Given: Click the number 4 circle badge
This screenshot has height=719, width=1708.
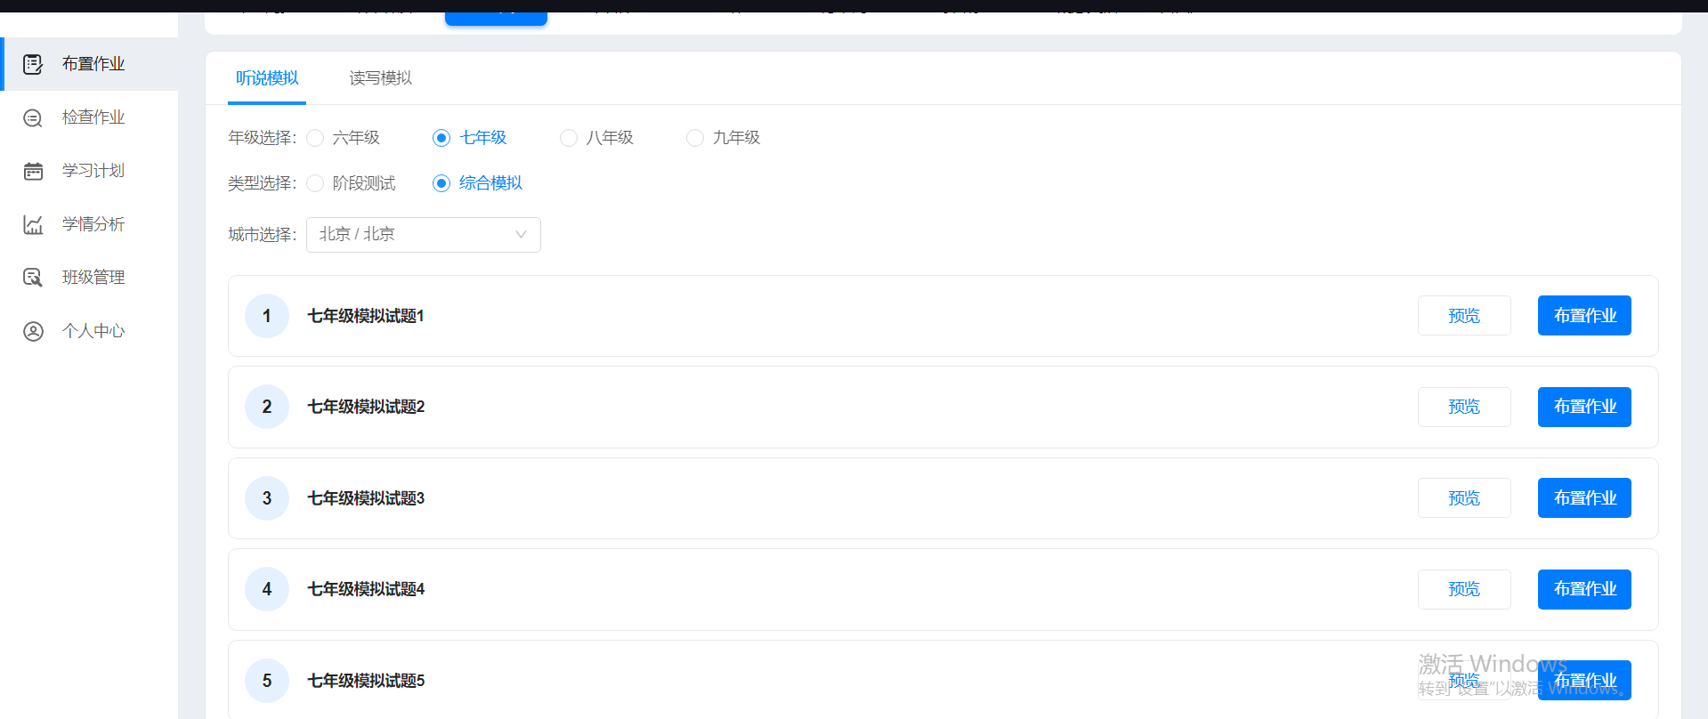Looking at the screenshot, I should pos(267,589).
